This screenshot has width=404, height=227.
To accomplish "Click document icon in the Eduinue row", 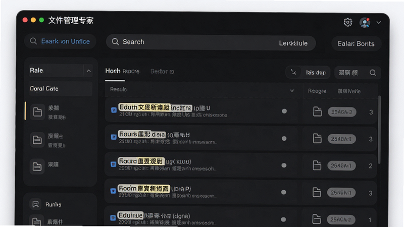I will click(x=316, y=219).
